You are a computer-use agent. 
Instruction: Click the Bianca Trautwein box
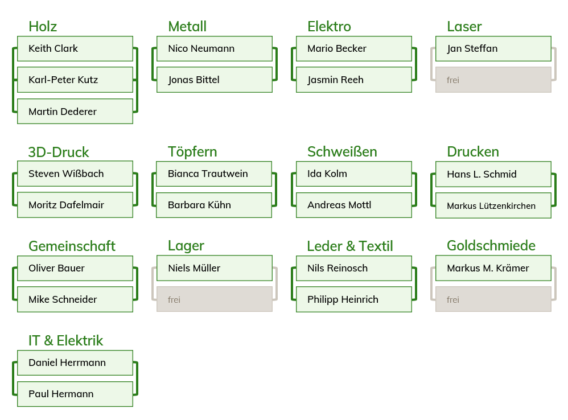(x=215, y=174)
